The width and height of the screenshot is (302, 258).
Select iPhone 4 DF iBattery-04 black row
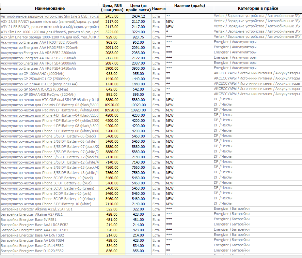[50, 115]
